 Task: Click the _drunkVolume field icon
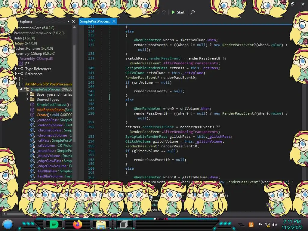pyautogui.click(x=32, y=156)
